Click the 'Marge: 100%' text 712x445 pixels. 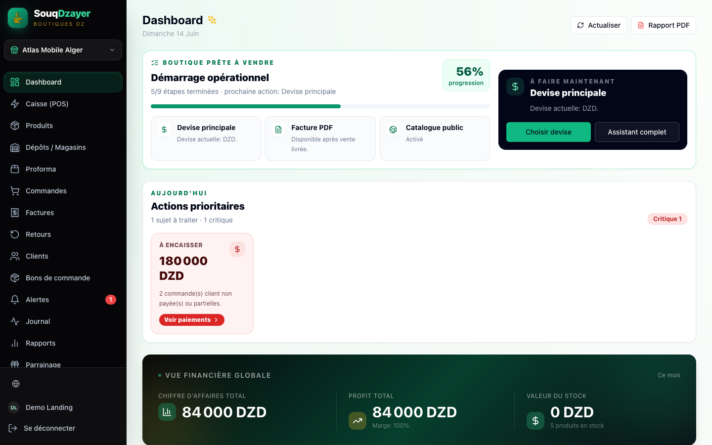[x=391, y=426]
